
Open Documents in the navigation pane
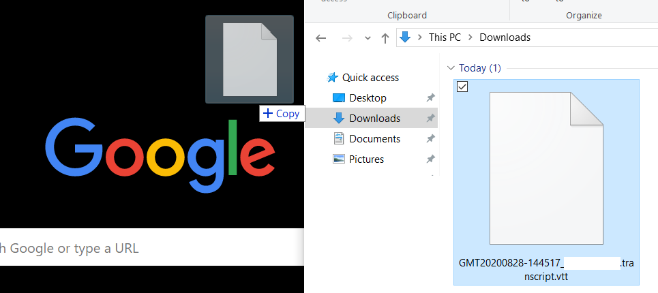click(x=375, y=139)
